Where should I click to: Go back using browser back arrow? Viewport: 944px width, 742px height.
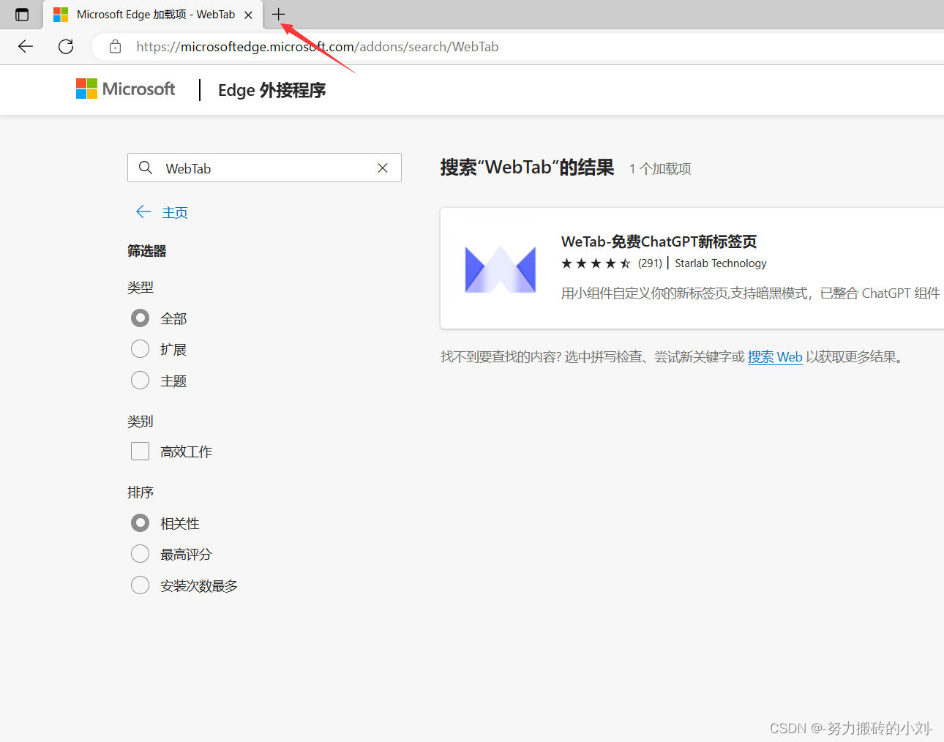tap(26, 47)
